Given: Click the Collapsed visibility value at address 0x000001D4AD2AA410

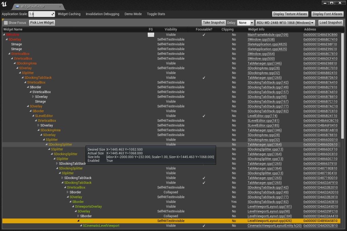Looking at the screenshot, I should pyautogui.click(x=171, y=216).
